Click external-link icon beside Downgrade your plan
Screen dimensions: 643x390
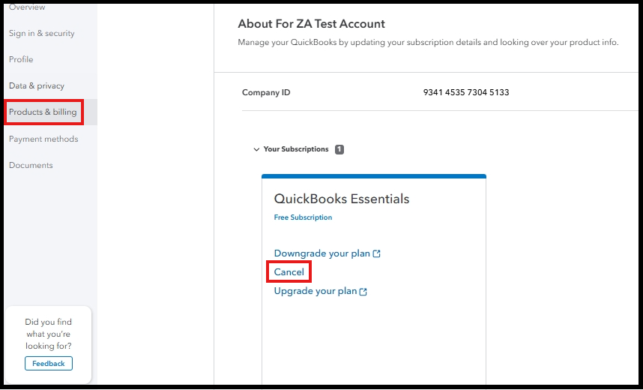377,254
